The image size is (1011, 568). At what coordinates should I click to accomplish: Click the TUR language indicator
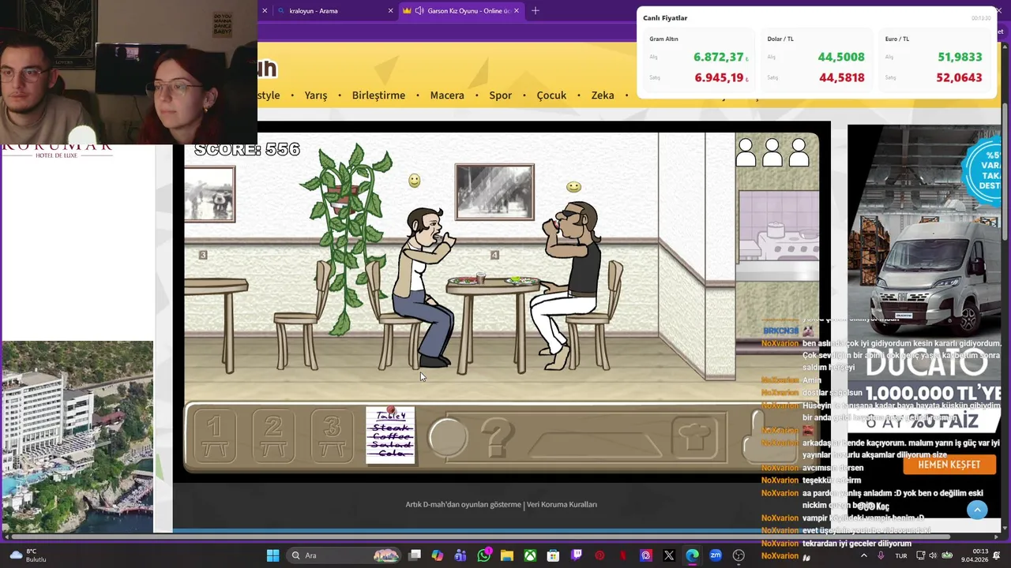pyautogui.click(x=901, y=555)
